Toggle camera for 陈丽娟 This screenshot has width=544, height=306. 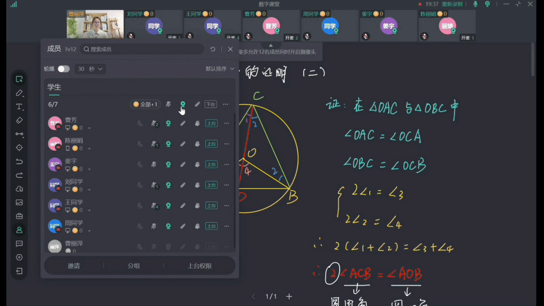[168, 144]
